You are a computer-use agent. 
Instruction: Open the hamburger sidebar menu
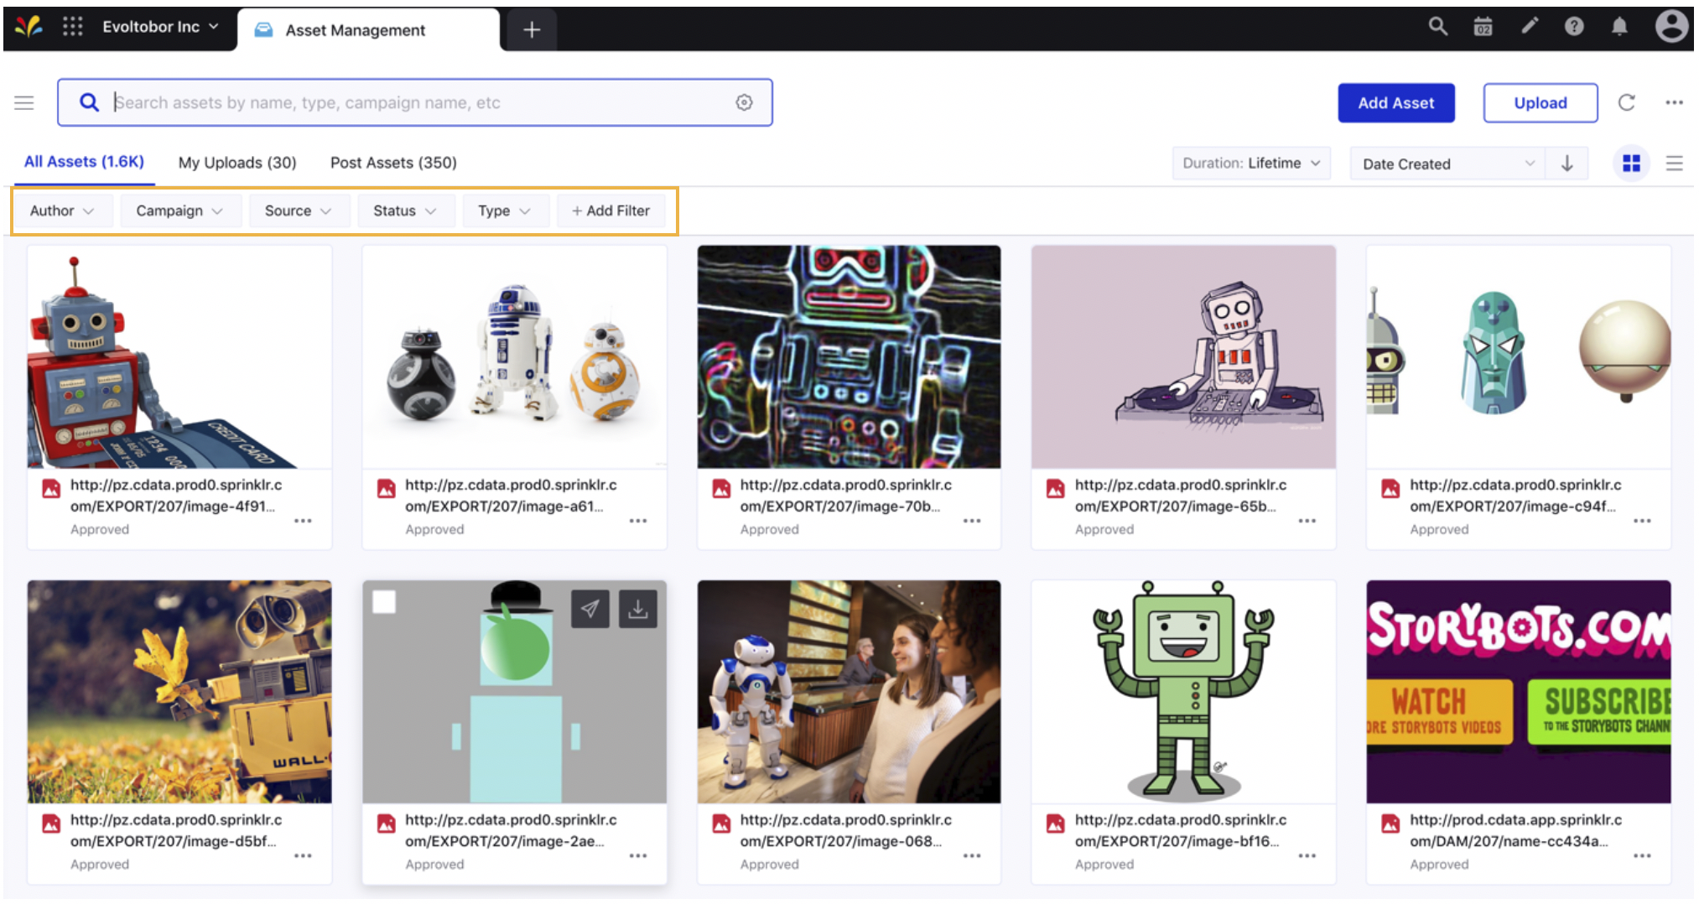point(24,102)
